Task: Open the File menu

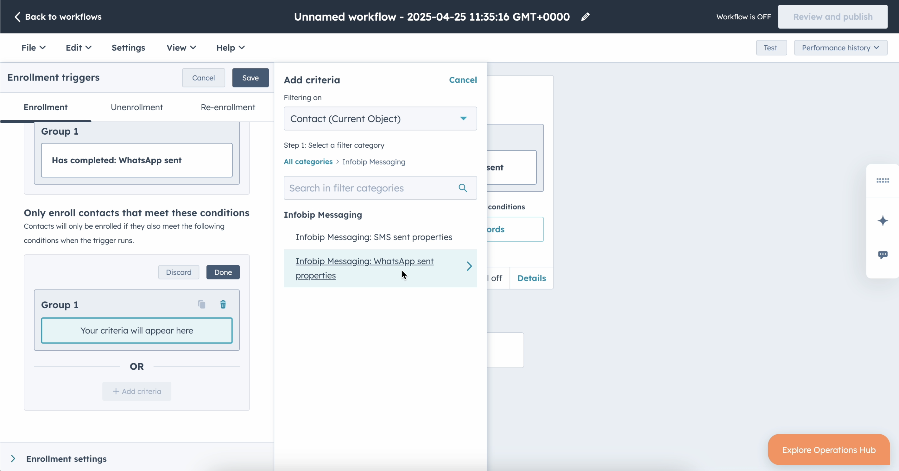Action: (33, 47)
